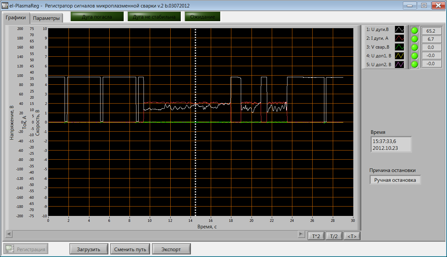Open the U доп1 yellow line style swatch
This screenshot has height=257, width=447.
[399, 56]
